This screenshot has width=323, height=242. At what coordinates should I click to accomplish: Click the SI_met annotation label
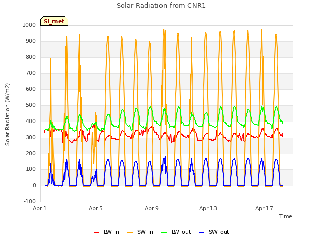pos(54,21)
